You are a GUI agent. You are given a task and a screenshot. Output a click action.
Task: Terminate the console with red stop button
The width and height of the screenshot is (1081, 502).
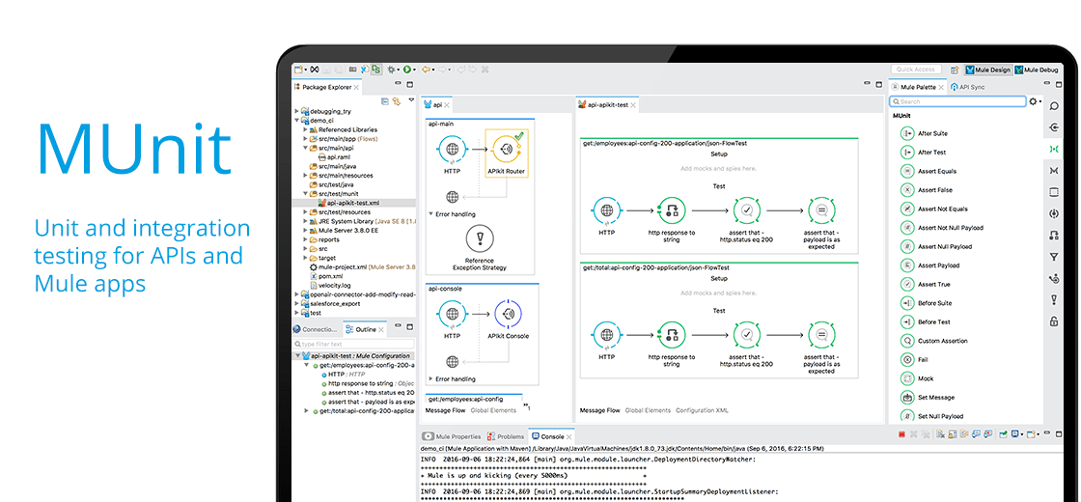coord(901,434)
